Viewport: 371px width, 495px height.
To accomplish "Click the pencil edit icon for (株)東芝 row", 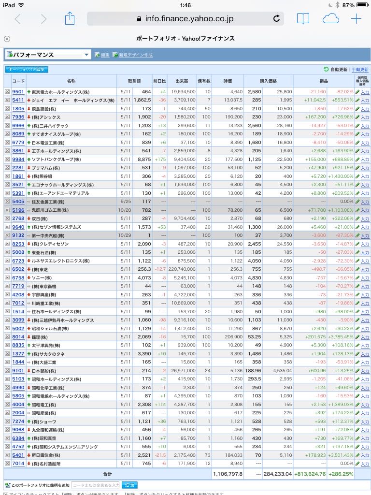I will pyautogui.click(x=357, y=269).
